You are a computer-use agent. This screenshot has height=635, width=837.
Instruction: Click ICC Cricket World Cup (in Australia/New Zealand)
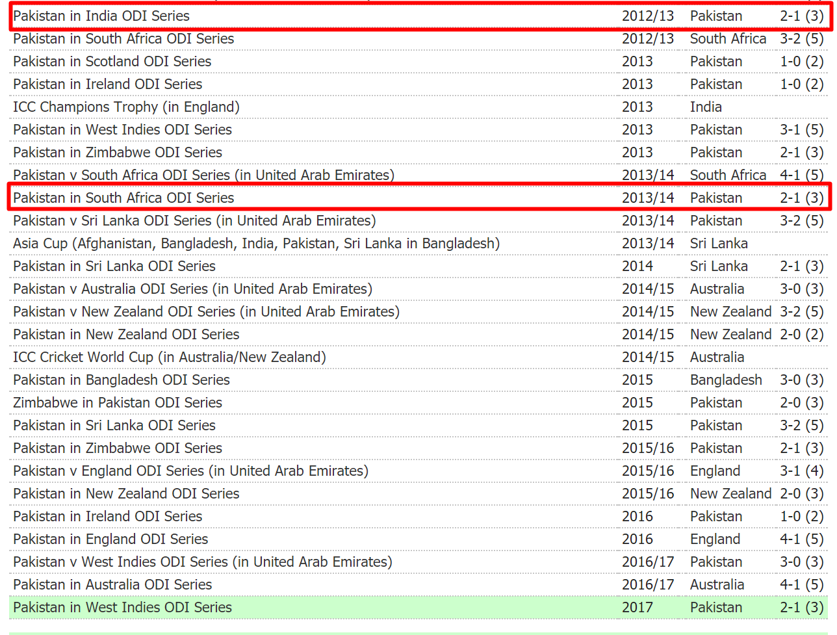coord(170,357)
